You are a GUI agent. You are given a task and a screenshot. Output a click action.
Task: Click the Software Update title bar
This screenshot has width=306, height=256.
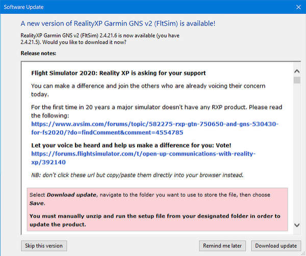coord(127,7)
